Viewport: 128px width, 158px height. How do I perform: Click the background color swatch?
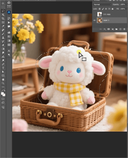(x=4, y=95)
